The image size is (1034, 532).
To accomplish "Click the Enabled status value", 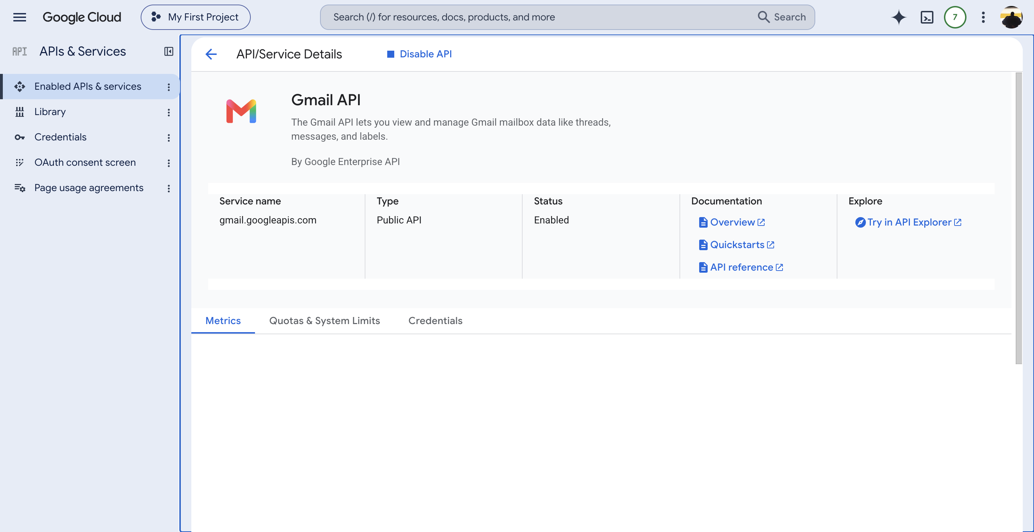I will tap(551, 220).
